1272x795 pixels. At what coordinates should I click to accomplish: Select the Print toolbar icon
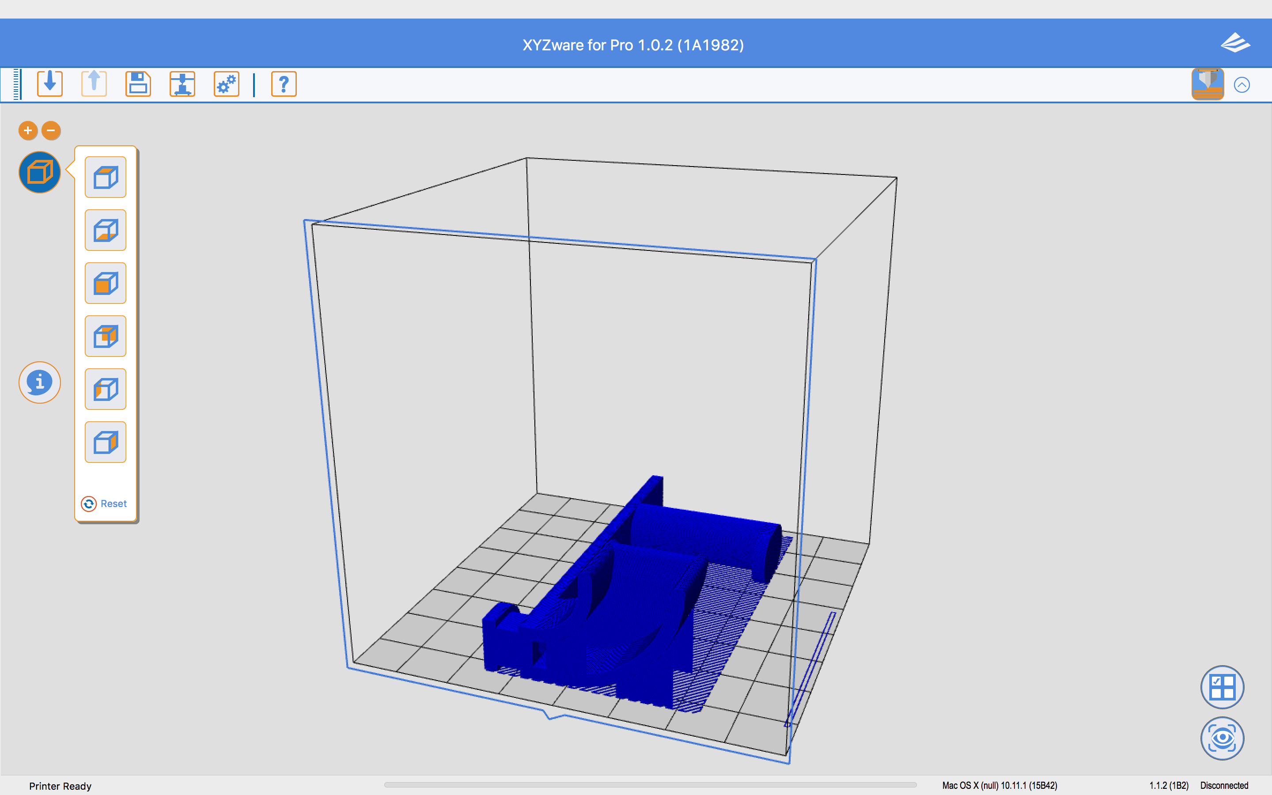click(182, 83)
